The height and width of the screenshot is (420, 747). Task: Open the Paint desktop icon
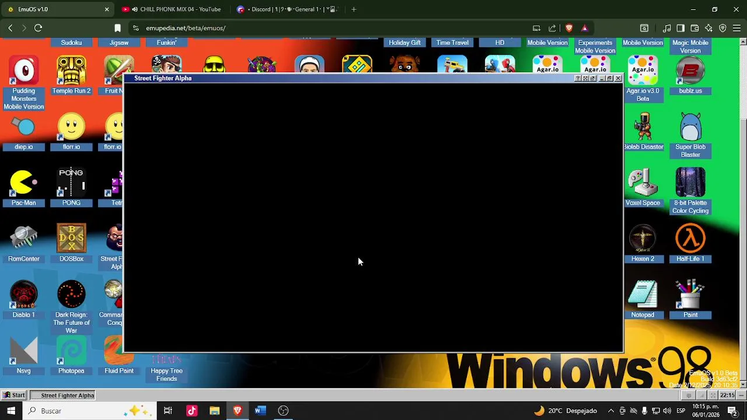[x=690, y=300]
